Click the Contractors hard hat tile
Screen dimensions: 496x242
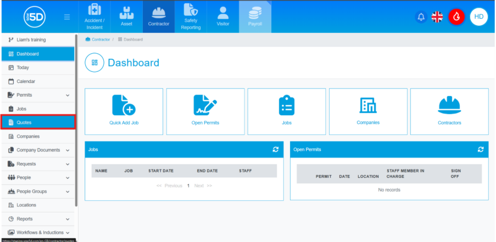[x=449, y=105]
